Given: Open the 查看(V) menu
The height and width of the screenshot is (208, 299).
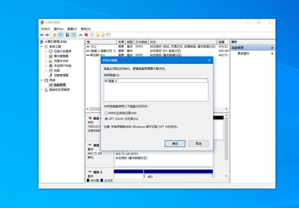Looking at the screenshot, I should pyautogui.click(x=72, y=29).
